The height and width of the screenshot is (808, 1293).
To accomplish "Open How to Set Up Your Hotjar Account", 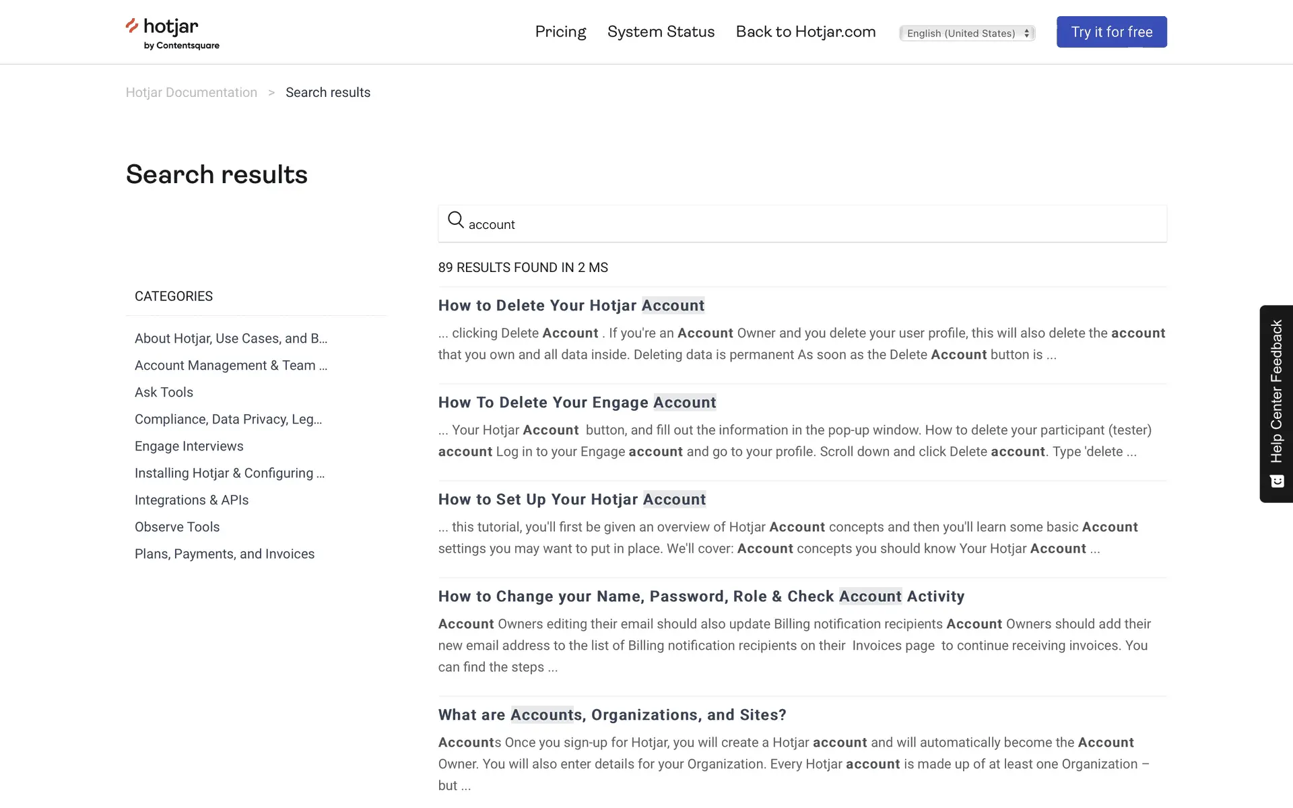I will pyautogui.click(x=572, y=500).
